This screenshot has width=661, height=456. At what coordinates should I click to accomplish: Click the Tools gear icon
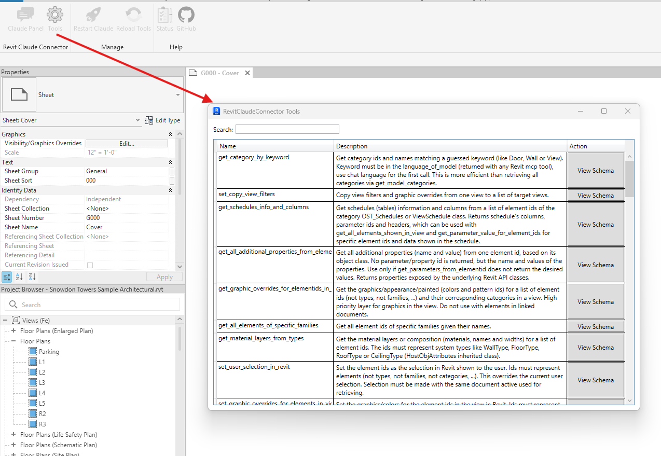tap(55, 15)
